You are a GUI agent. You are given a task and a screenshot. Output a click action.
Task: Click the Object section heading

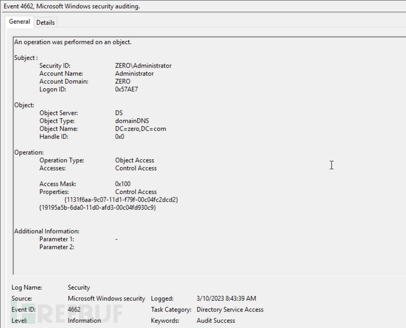pos(24,105)
